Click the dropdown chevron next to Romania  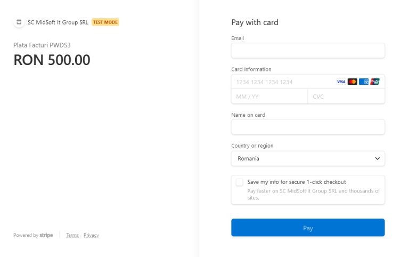[377, 158]
